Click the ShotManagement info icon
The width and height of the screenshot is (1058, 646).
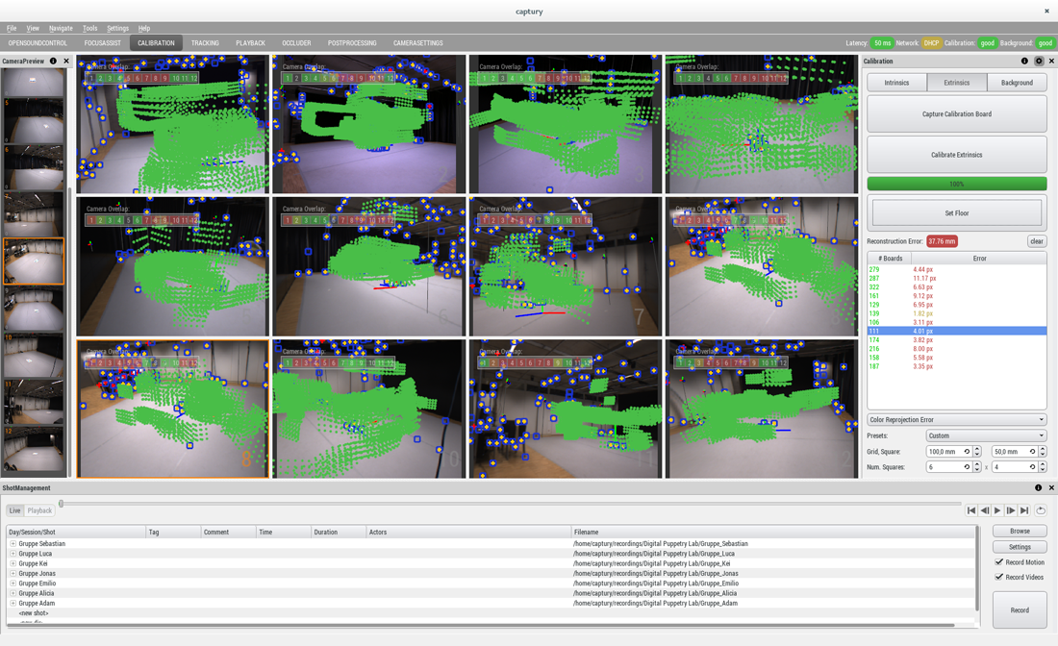tap(1038, 487)
